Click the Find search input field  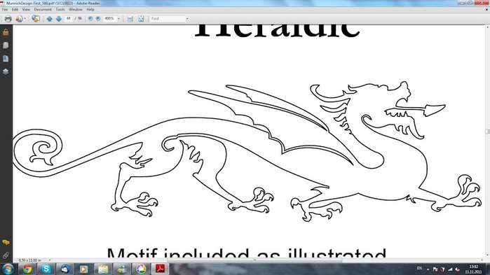coord(168,19)
